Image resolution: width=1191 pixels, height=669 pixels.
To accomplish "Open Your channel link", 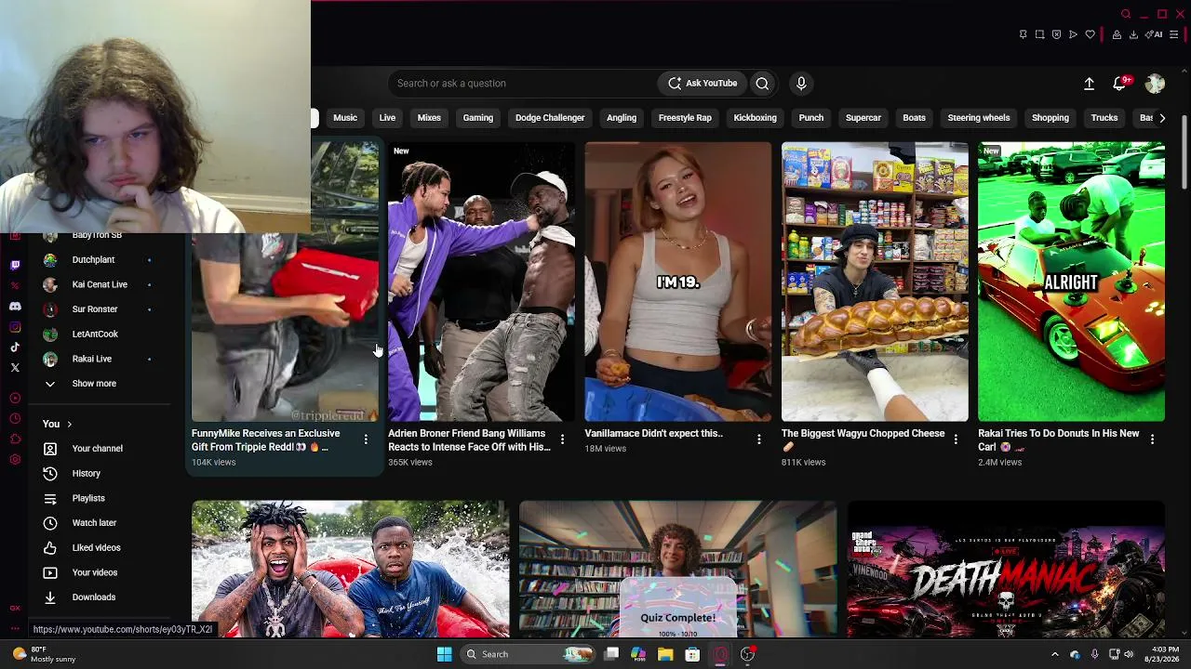I will pyautogui.click(x=97, y=449).
